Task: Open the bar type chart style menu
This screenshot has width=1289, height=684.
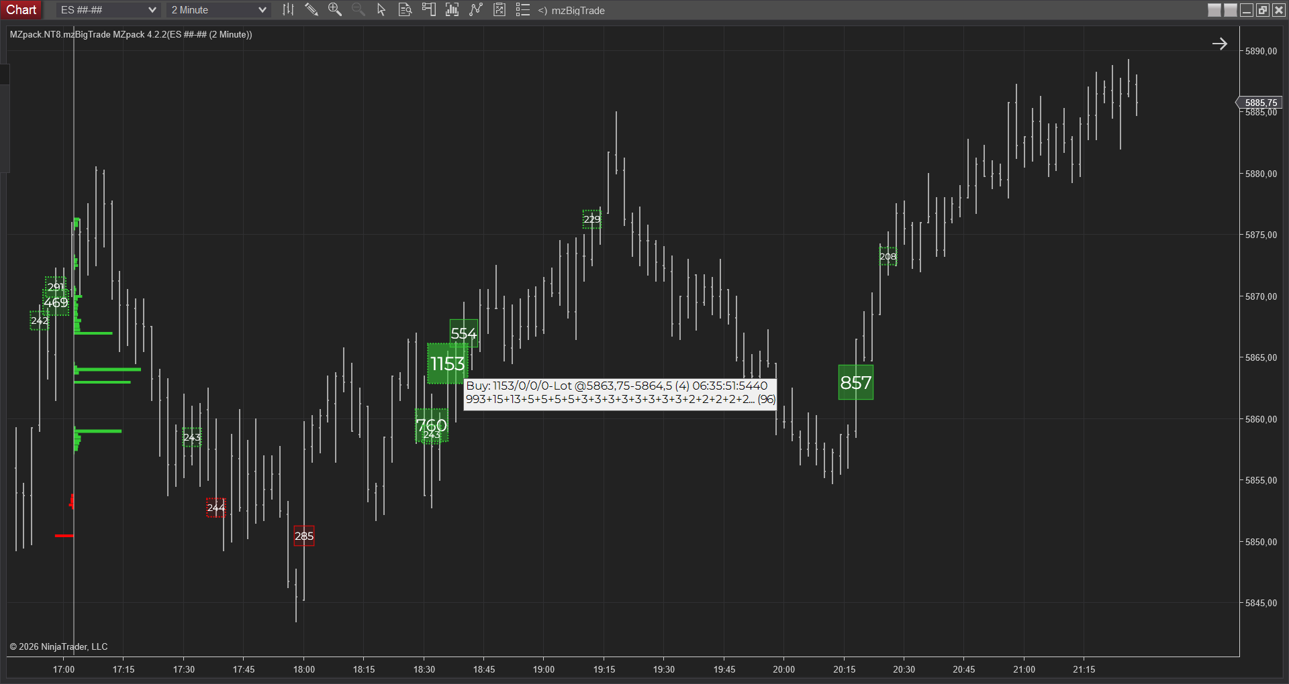Action: click(x=288, y=9)
